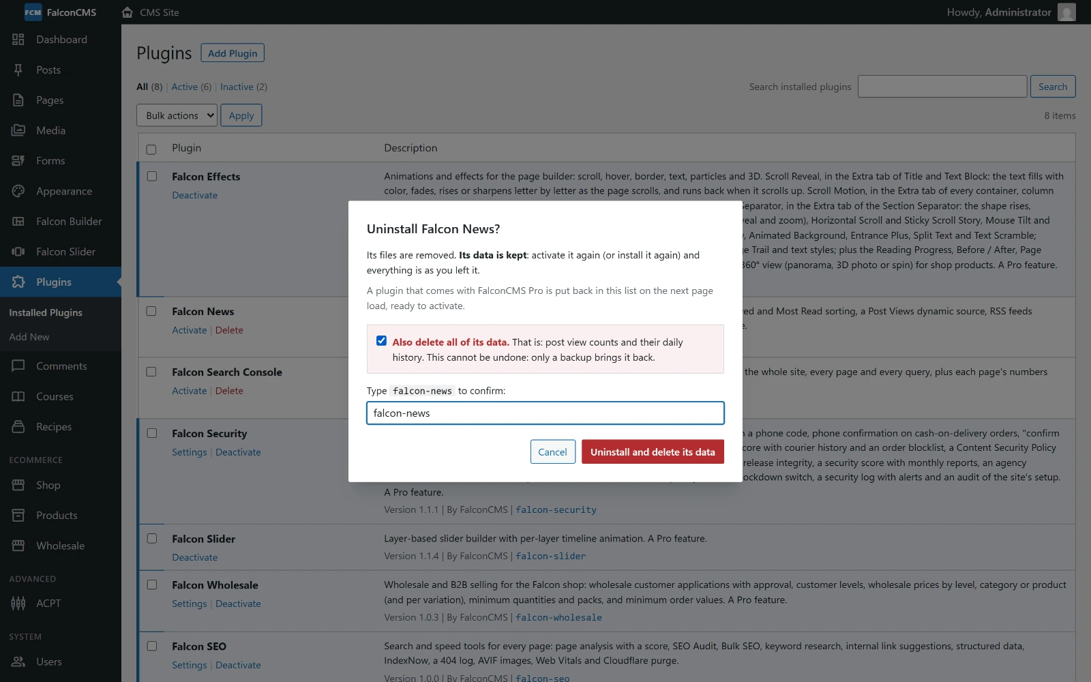
Task: Click the Search installed plugins field
Action: [x=942, y=87]
